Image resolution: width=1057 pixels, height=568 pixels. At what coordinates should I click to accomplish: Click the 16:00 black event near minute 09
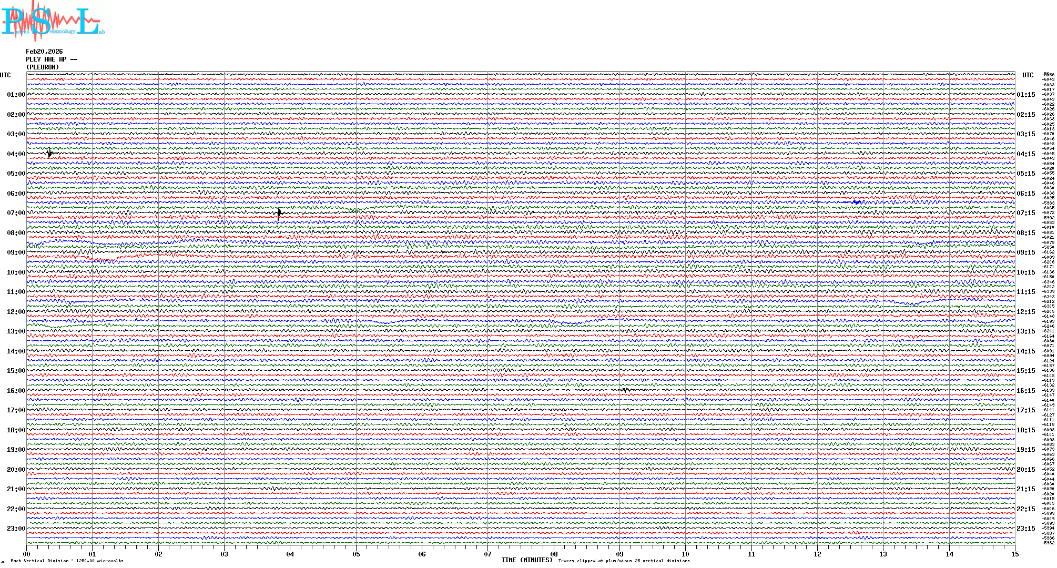[625, 390]
